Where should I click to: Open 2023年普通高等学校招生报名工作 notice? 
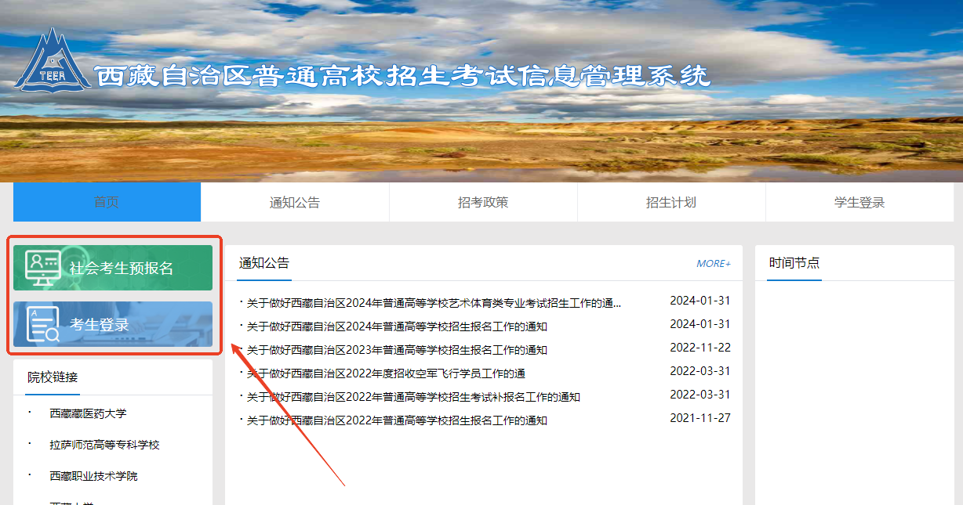pyautogui.click(x=397, y=350)
